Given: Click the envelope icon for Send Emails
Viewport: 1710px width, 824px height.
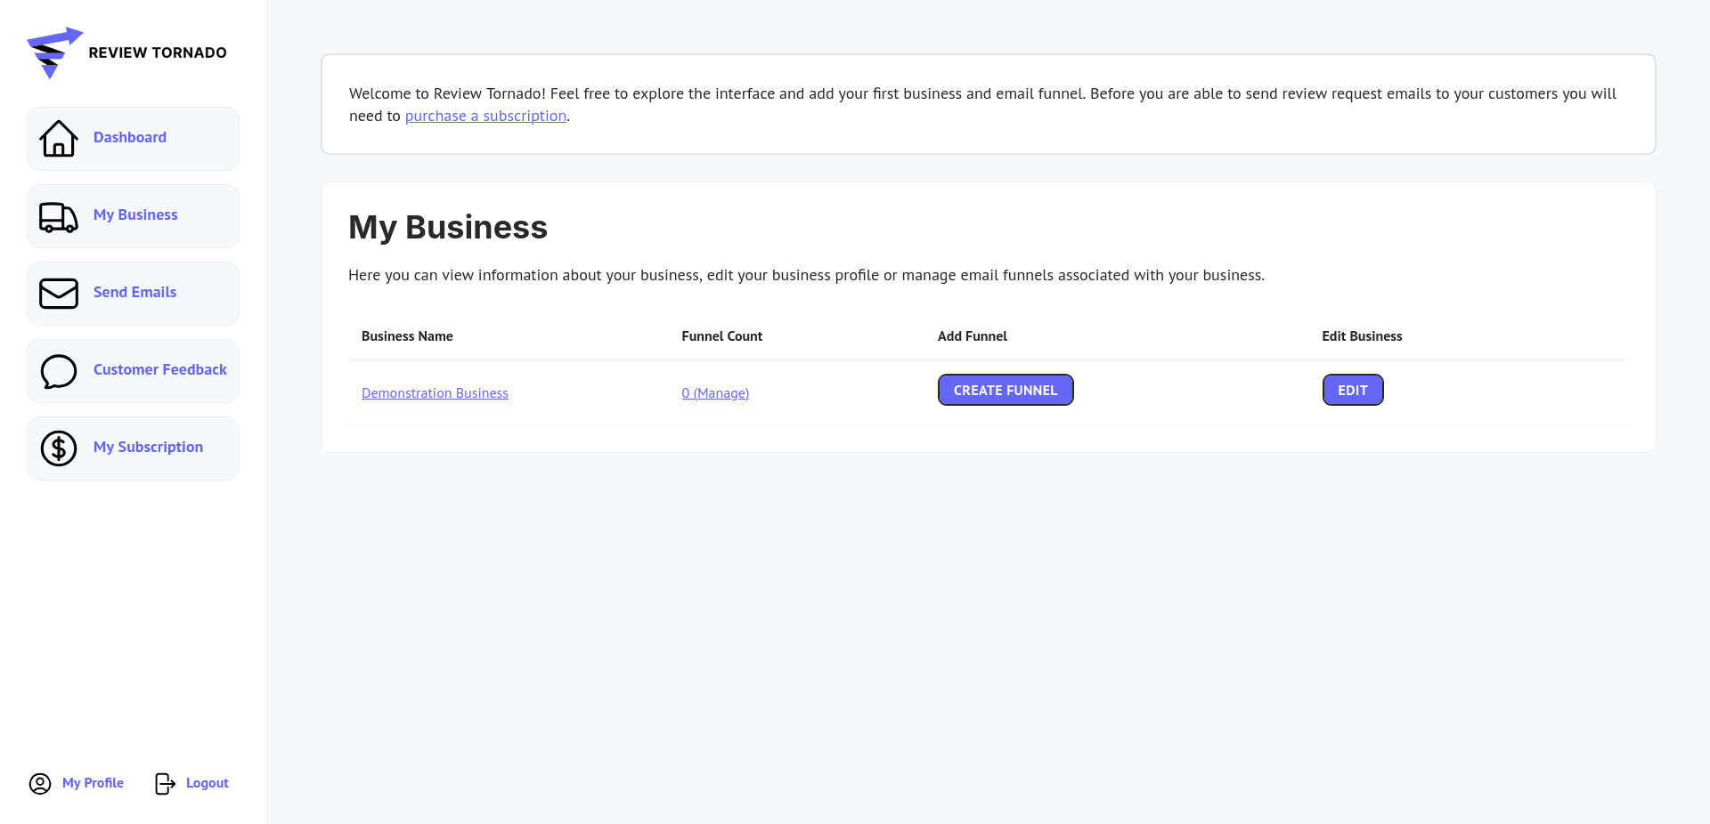Looking at the screenshot, I should (x=59, y=294).
